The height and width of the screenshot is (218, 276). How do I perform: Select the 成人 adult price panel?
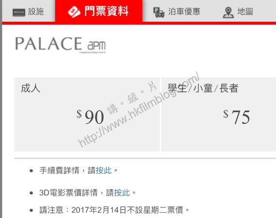[x=87, y=114]
